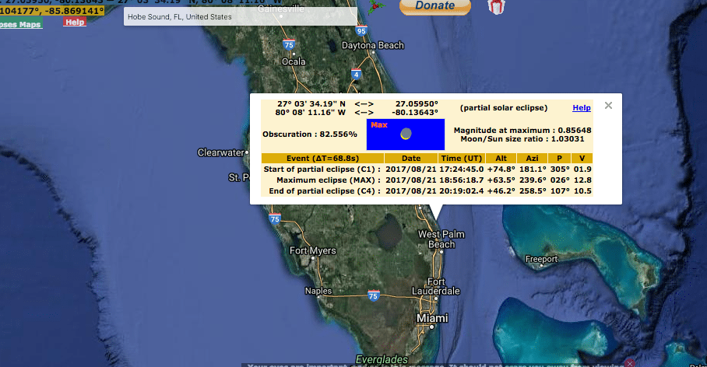
Task: Click the I-4 highway shield
Action: click(x=356, y=75)
